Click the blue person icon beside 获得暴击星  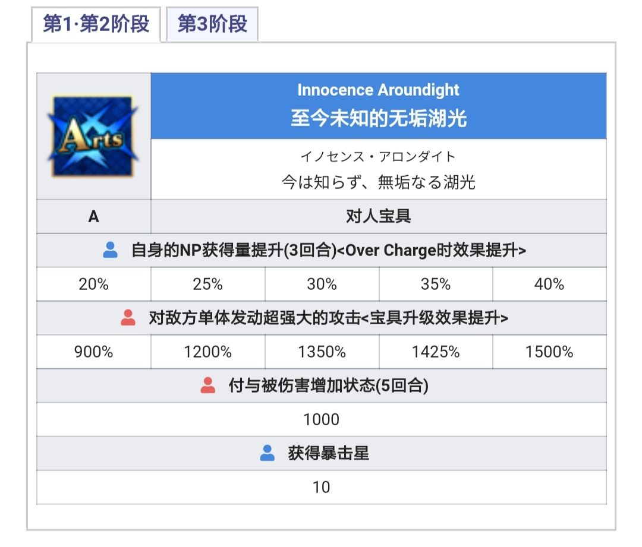point(267,454)
